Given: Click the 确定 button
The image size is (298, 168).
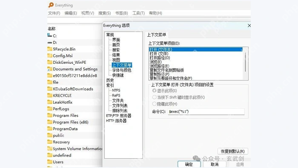Looking at the screenshot, I should coord(189,164).
